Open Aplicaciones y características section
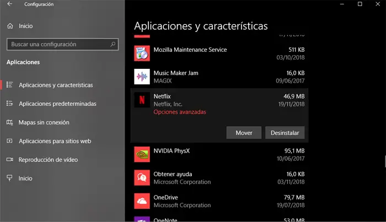The image size is (386, 222). coord(56,85)
